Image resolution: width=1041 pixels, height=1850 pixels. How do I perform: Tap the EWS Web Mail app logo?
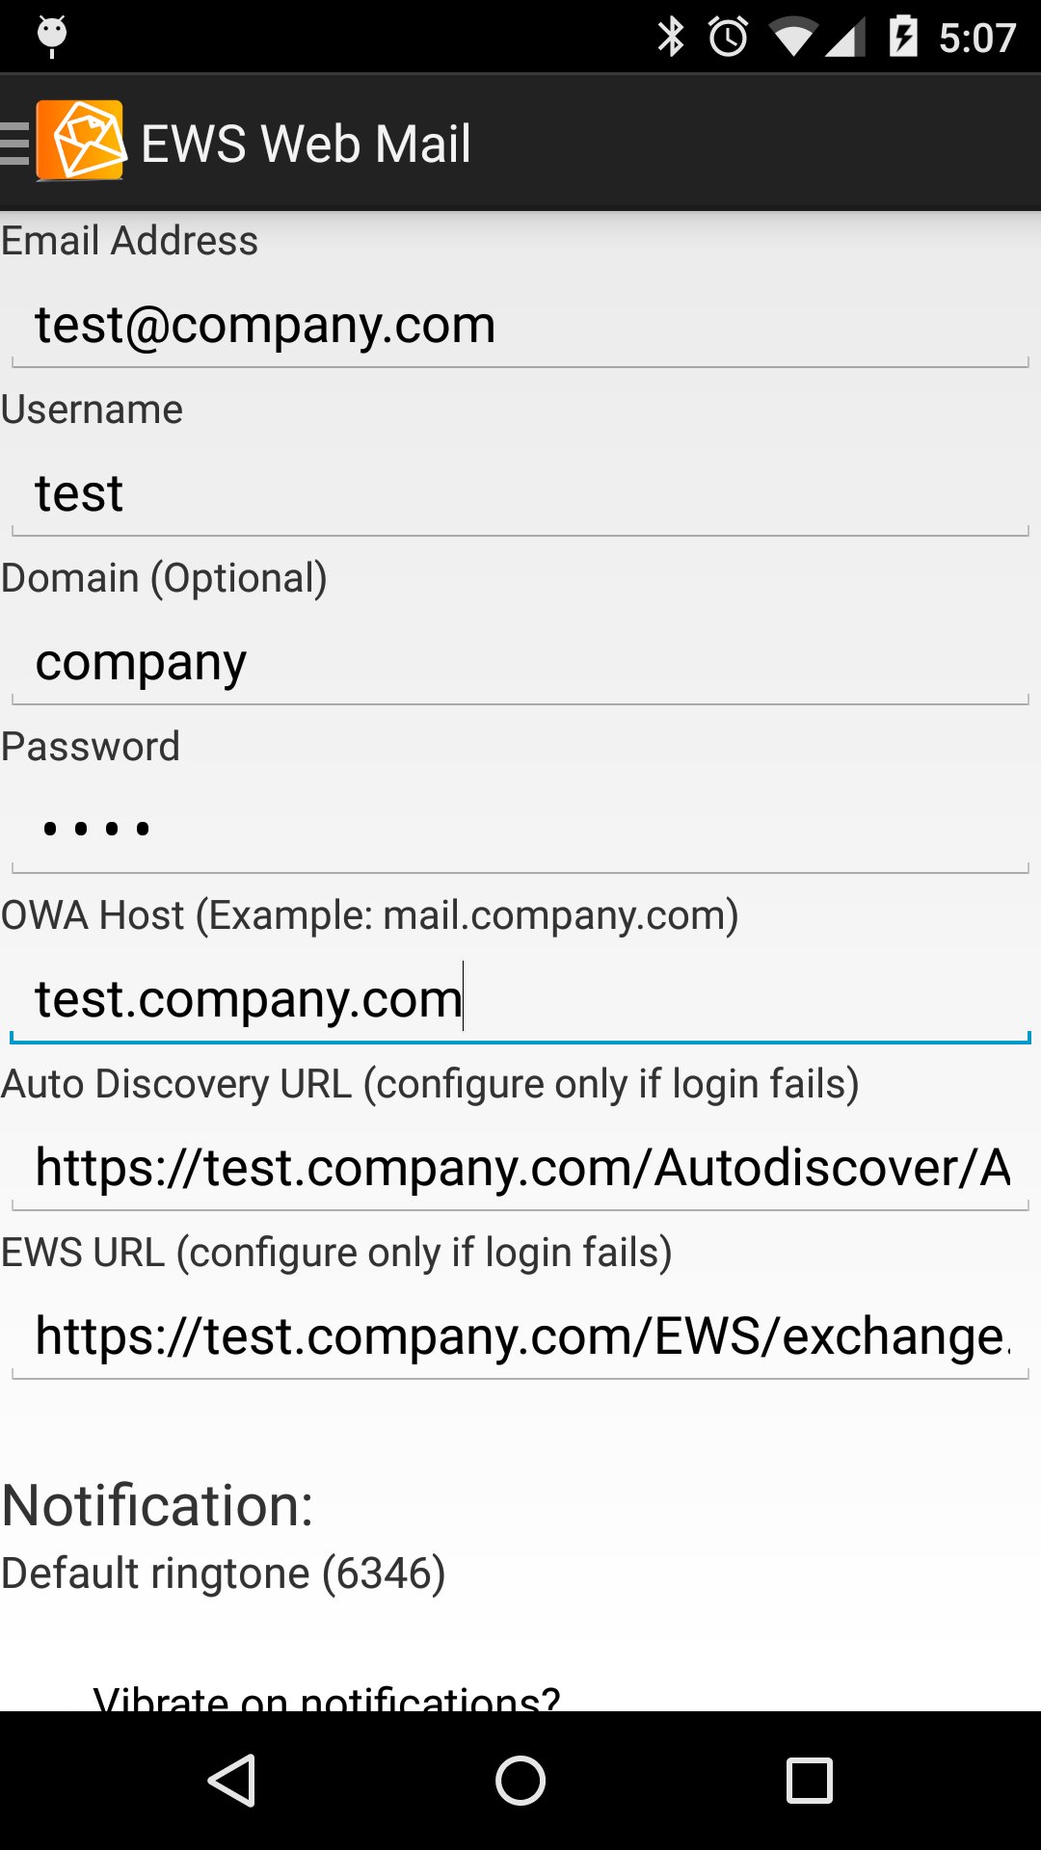click(81, 142)
